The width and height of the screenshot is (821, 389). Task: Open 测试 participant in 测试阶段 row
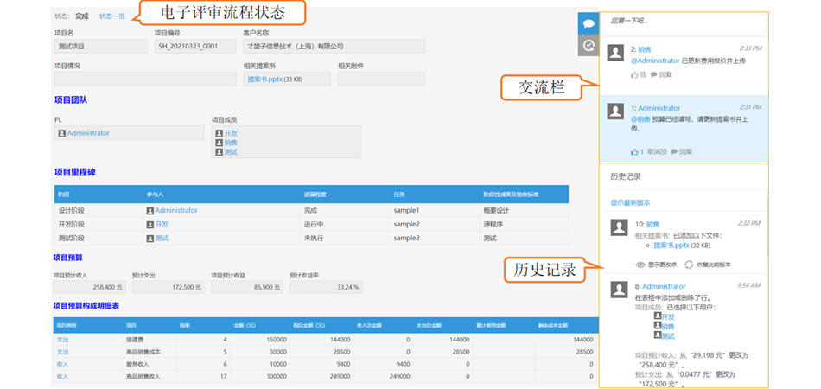click(162, 239)
